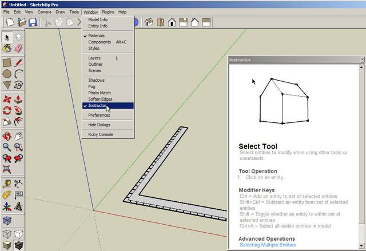Choose Preferences from the Window menu

click(x=99, y=115)
